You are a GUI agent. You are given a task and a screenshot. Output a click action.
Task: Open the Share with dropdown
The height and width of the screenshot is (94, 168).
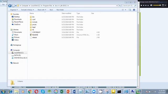coord(42,10)
